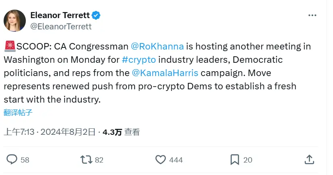Click the share upload arrow icon
Screen dimensions: 333x175
tap(309, 159)
